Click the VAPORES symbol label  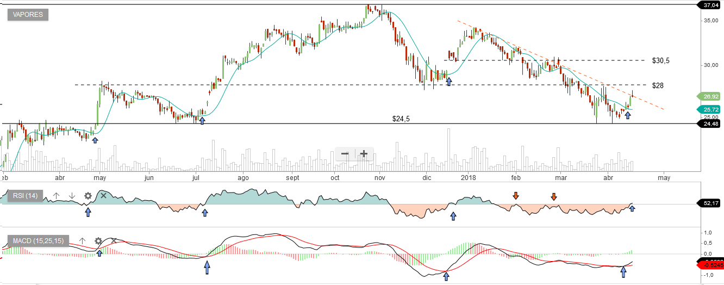click(x=28, y=15)
